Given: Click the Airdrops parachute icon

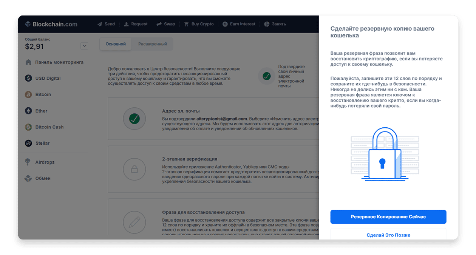Looking at the screenshot, I should click(28, 162).
